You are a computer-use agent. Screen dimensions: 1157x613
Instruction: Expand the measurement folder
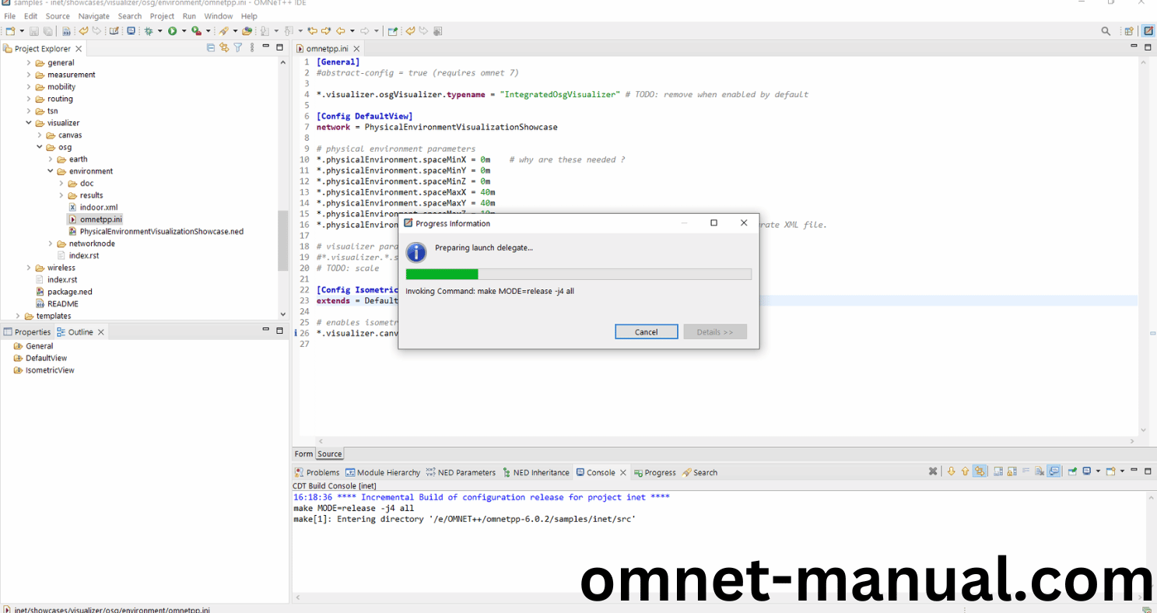(x=29, y=75)
